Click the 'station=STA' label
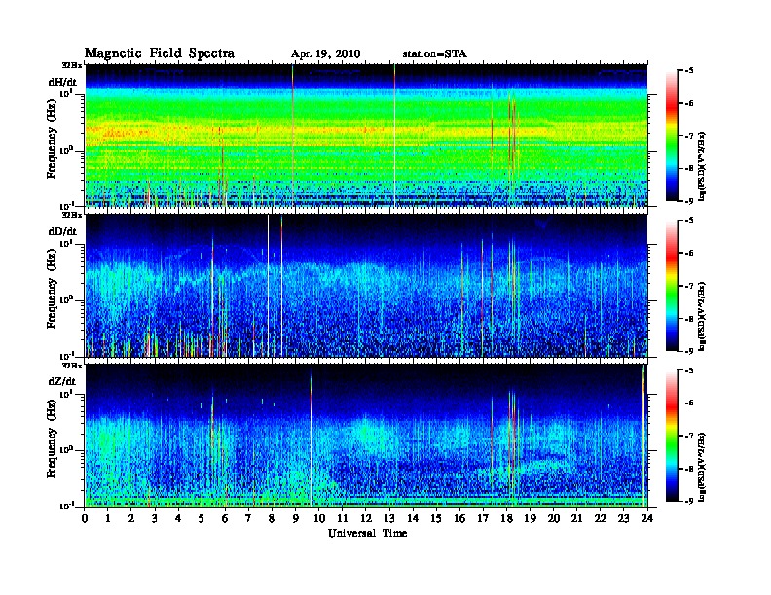 point(435,54)
